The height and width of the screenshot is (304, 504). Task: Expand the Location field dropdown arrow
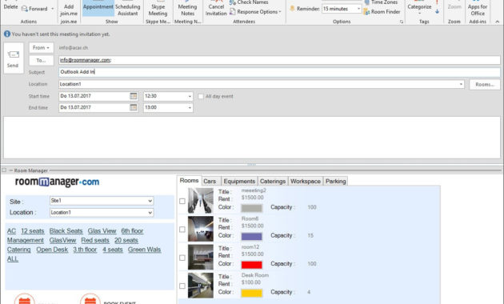click(461, 84)
